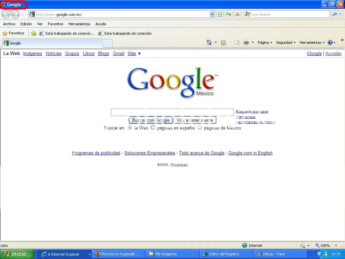This screenshot has height=259, width=345.
Task: Click the Stop loading red X icon
Action: coord(238,14)
